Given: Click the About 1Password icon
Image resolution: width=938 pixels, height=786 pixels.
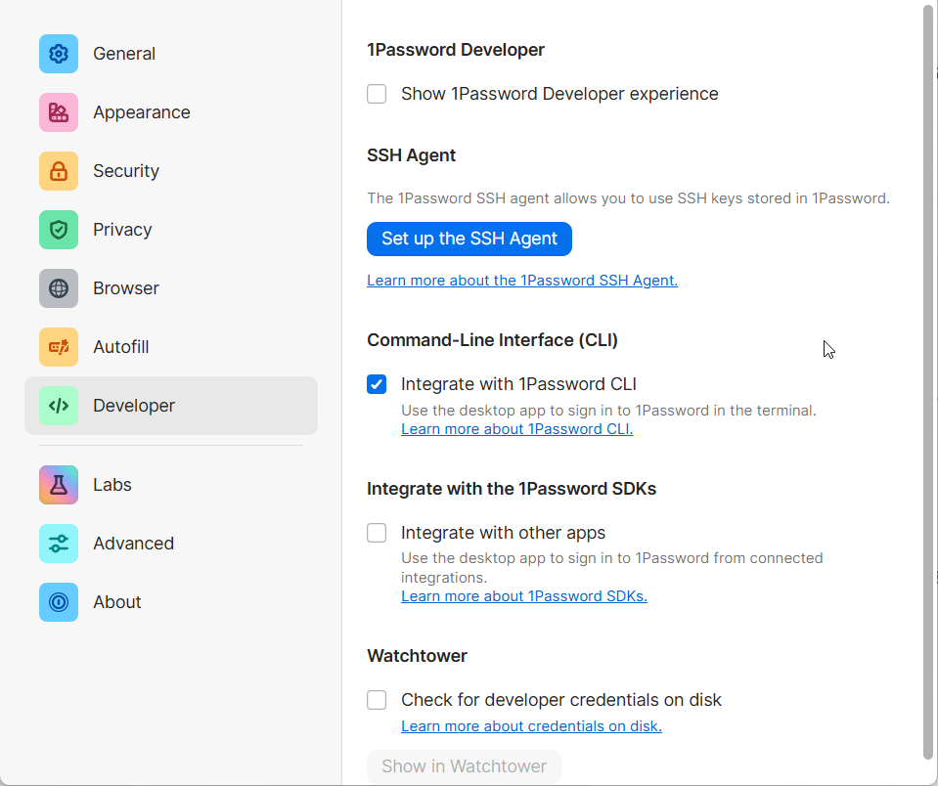Looking at the screenshot, I should (x=59, y=602).
